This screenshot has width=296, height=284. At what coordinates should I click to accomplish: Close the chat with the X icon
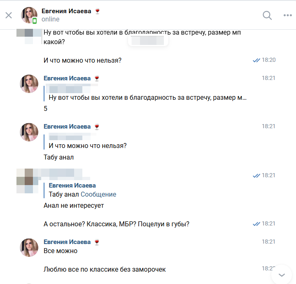click(x=9, y=16)
